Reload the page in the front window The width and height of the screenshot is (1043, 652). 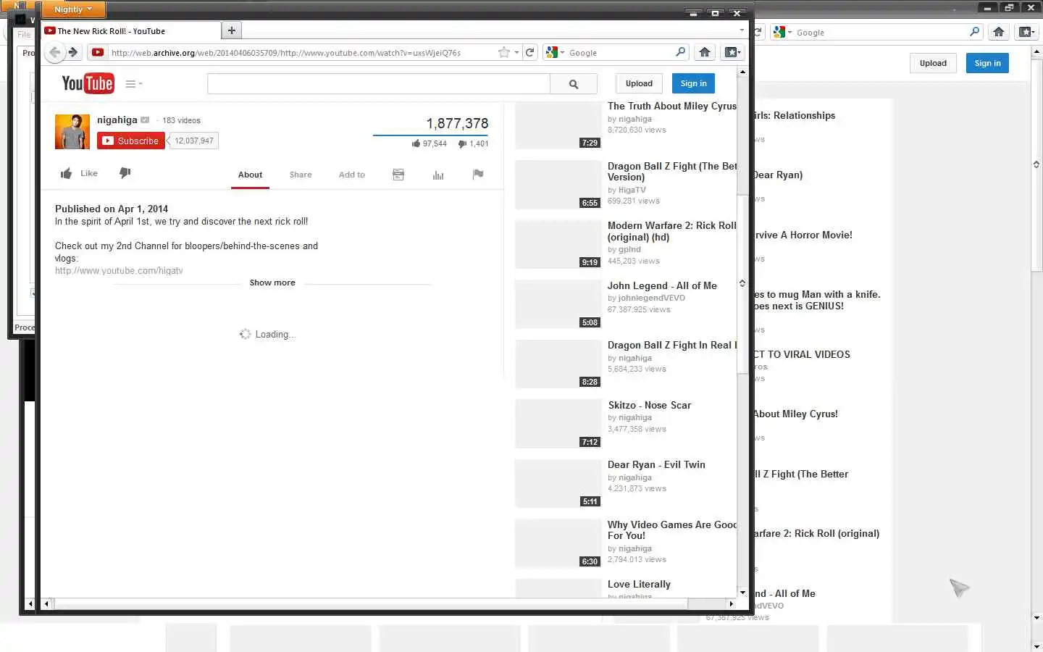tap(529, 52)
